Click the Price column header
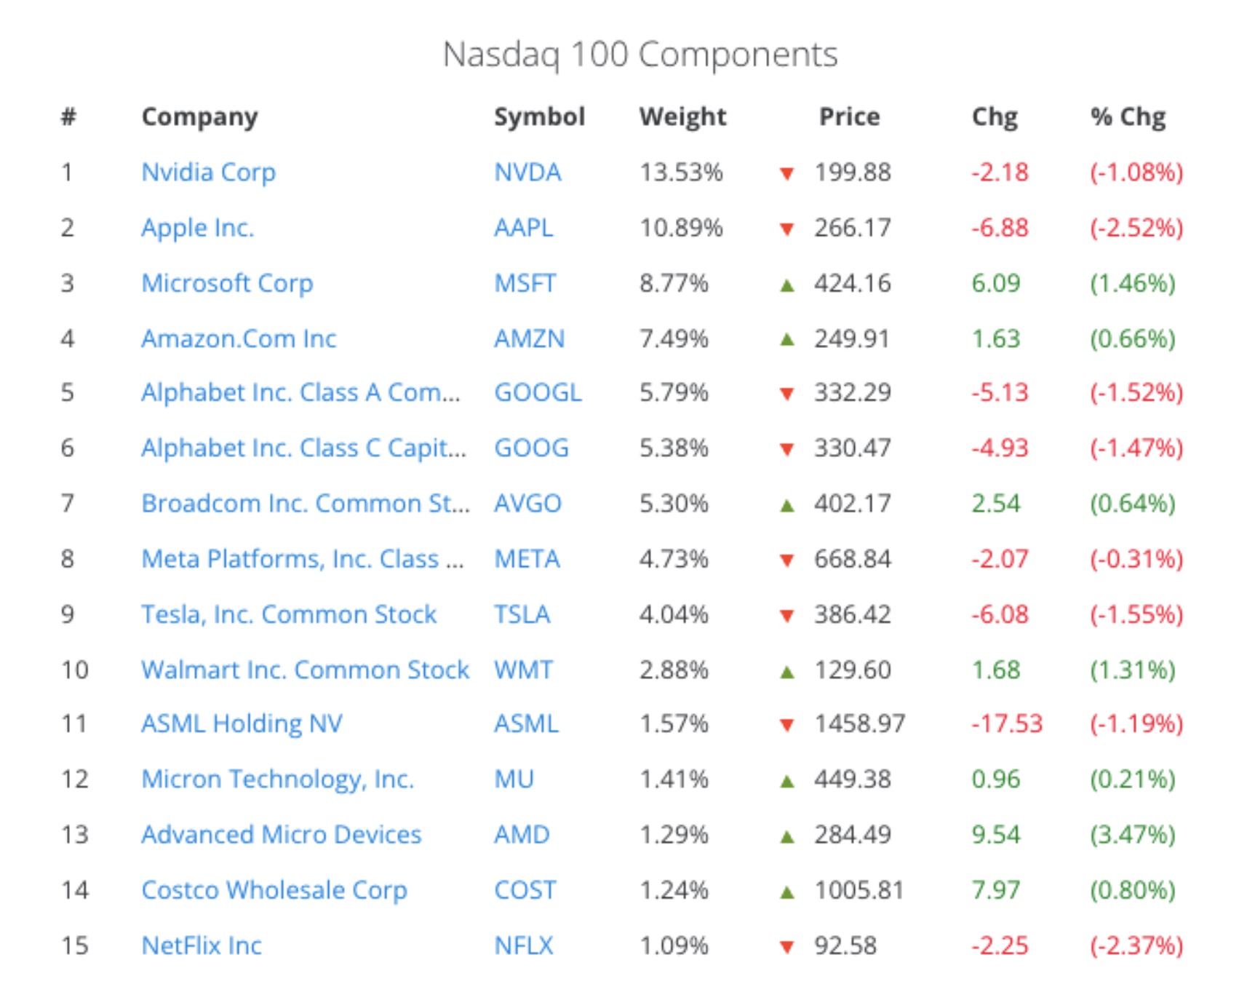The height and width of the screenshot is (984, 1247). 849,116
